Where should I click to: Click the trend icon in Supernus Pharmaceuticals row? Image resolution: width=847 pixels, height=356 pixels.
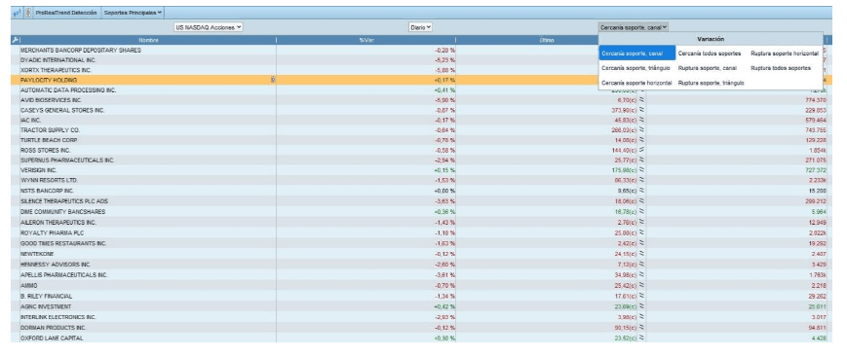[x=641, y=160]
